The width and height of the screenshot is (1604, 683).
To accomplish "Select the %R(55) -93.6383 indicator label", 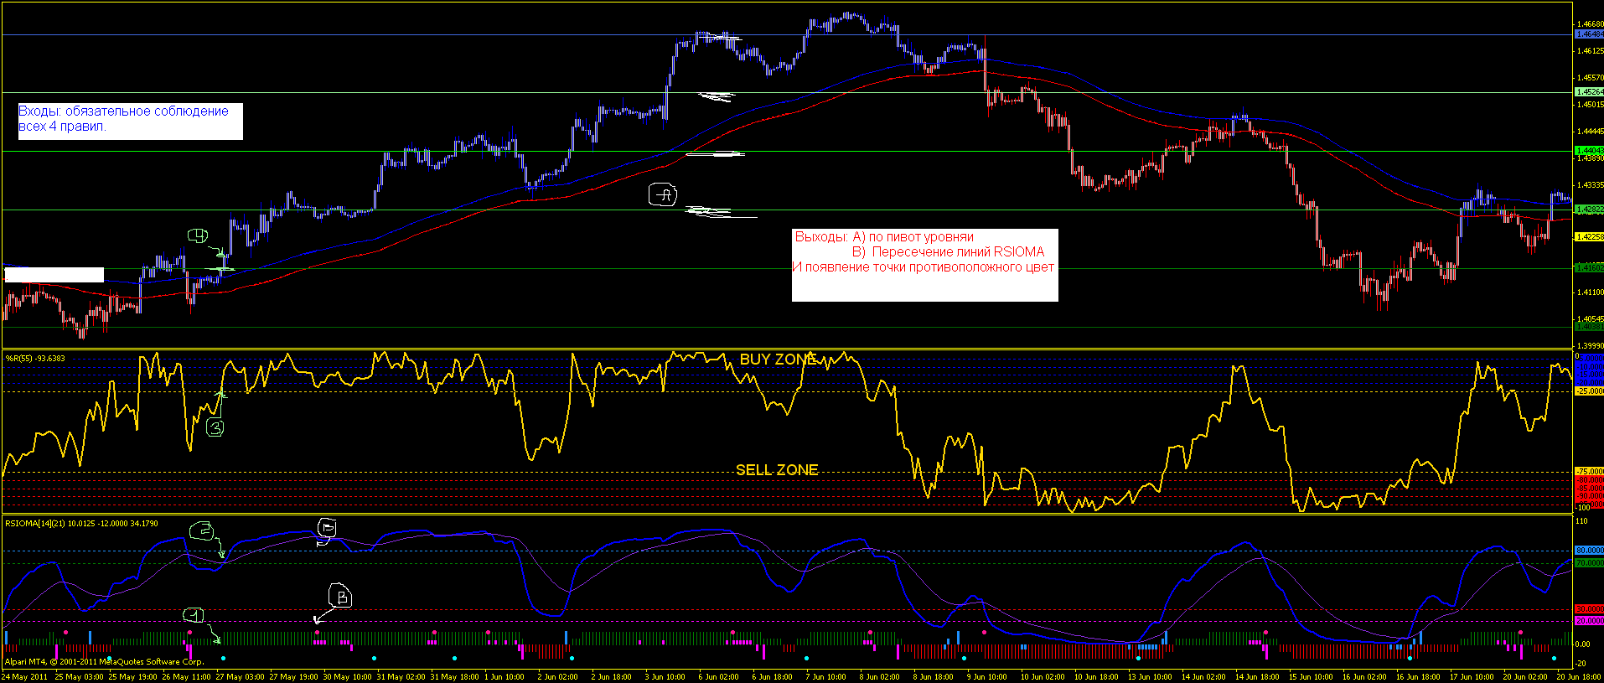I will [35, 359].
